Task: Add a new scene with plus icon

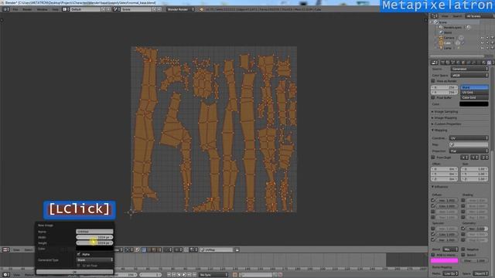Action: [154, 9]
